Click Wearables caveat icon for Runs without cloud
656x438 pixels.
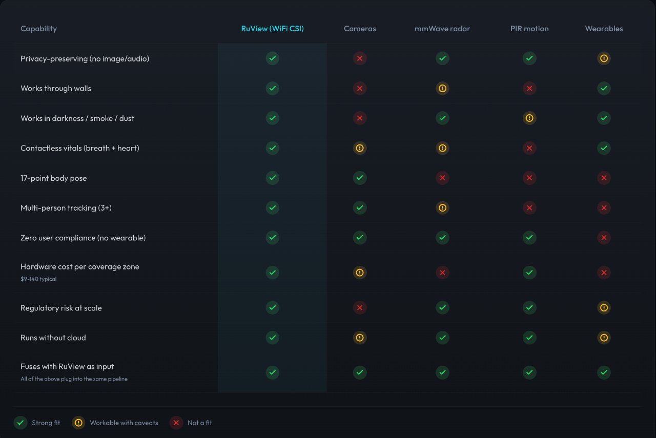[604, 338]
